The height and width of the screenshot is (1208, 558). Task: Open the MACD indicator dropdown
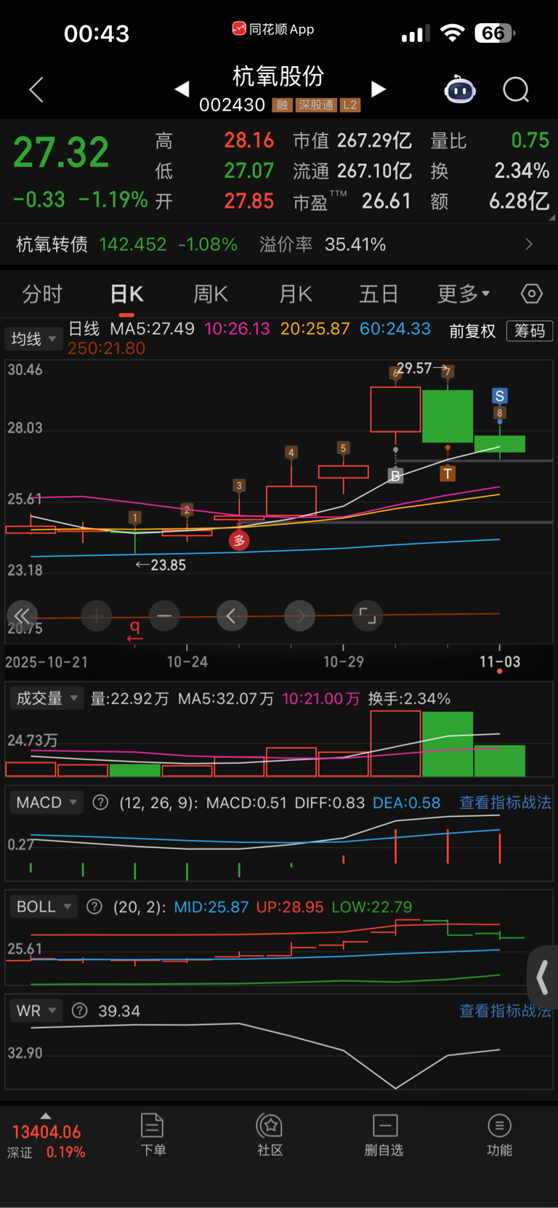[x=46, y=802]
